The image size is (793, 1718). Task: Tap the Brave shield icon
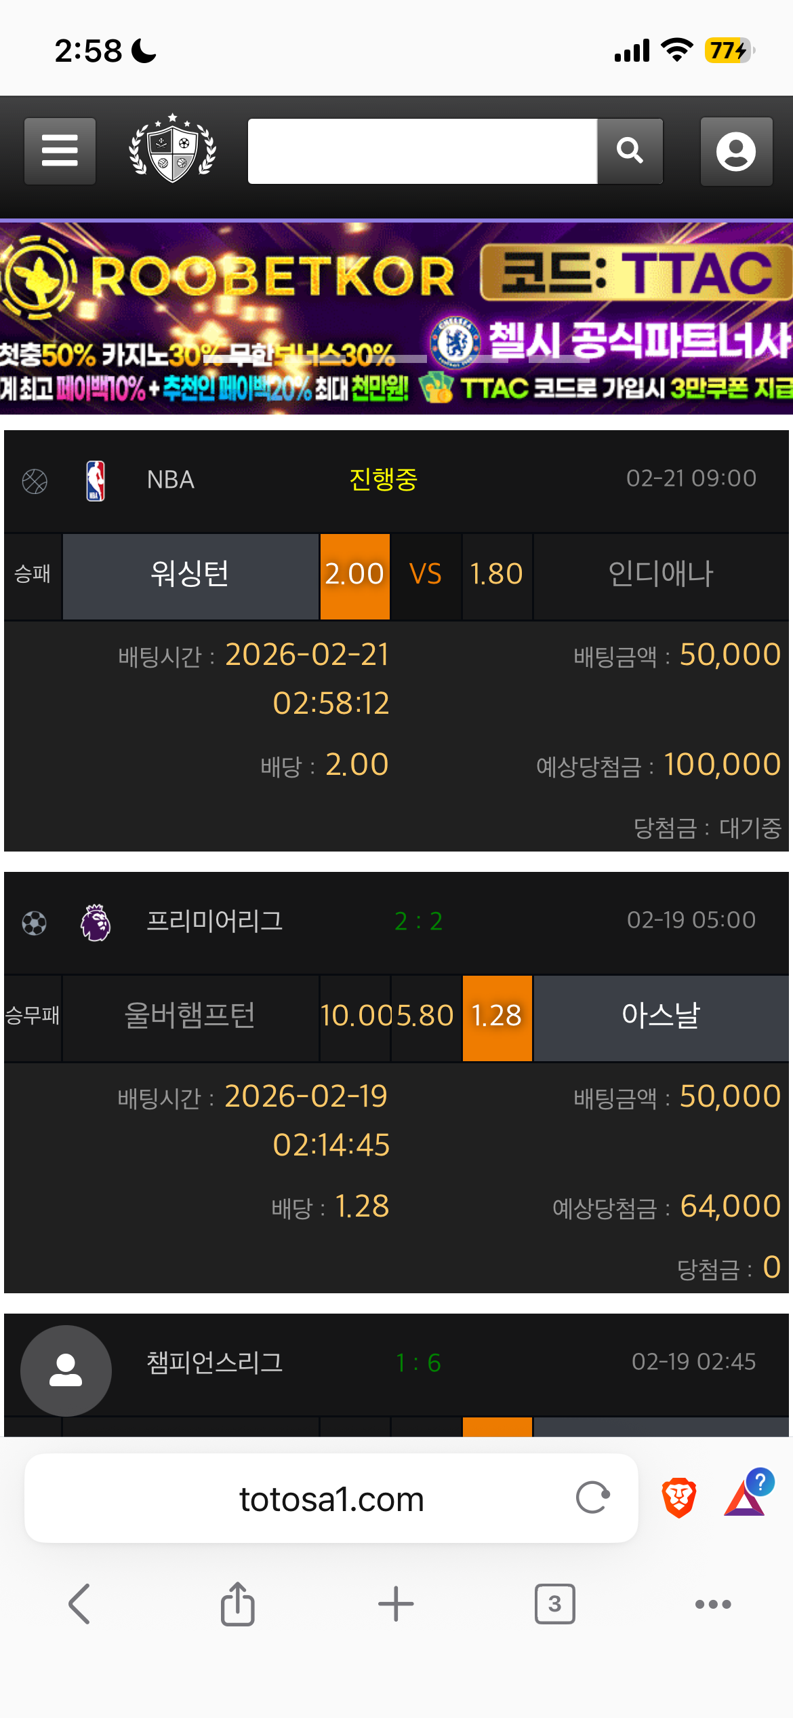click(x=679, y=1497)
